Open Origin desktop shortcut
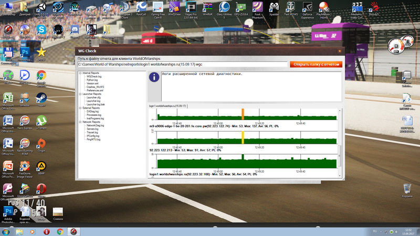The width and height of the screenshot is (420, 236). pyautogui.click(x=41, y=145)
